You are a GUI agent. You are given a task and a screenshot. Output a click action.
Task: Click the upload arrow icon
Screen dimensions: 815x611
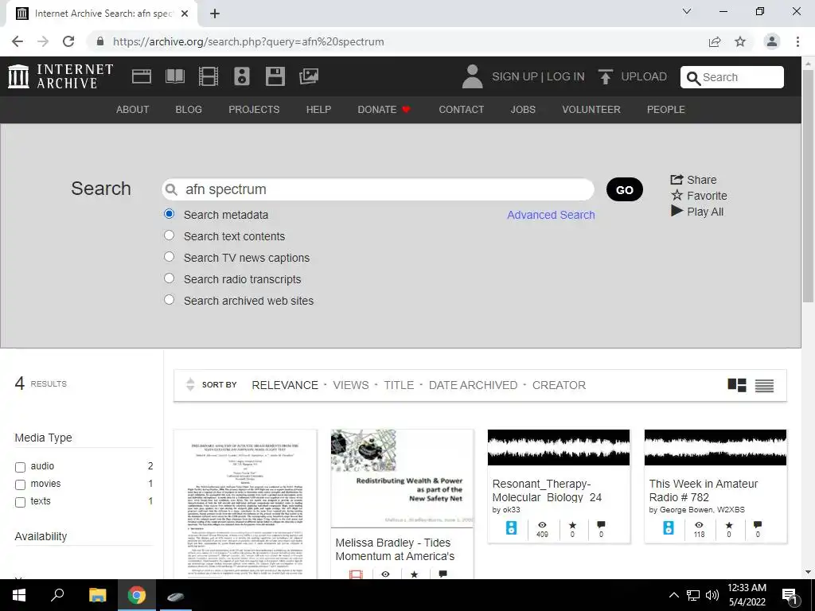pos(605,76)
